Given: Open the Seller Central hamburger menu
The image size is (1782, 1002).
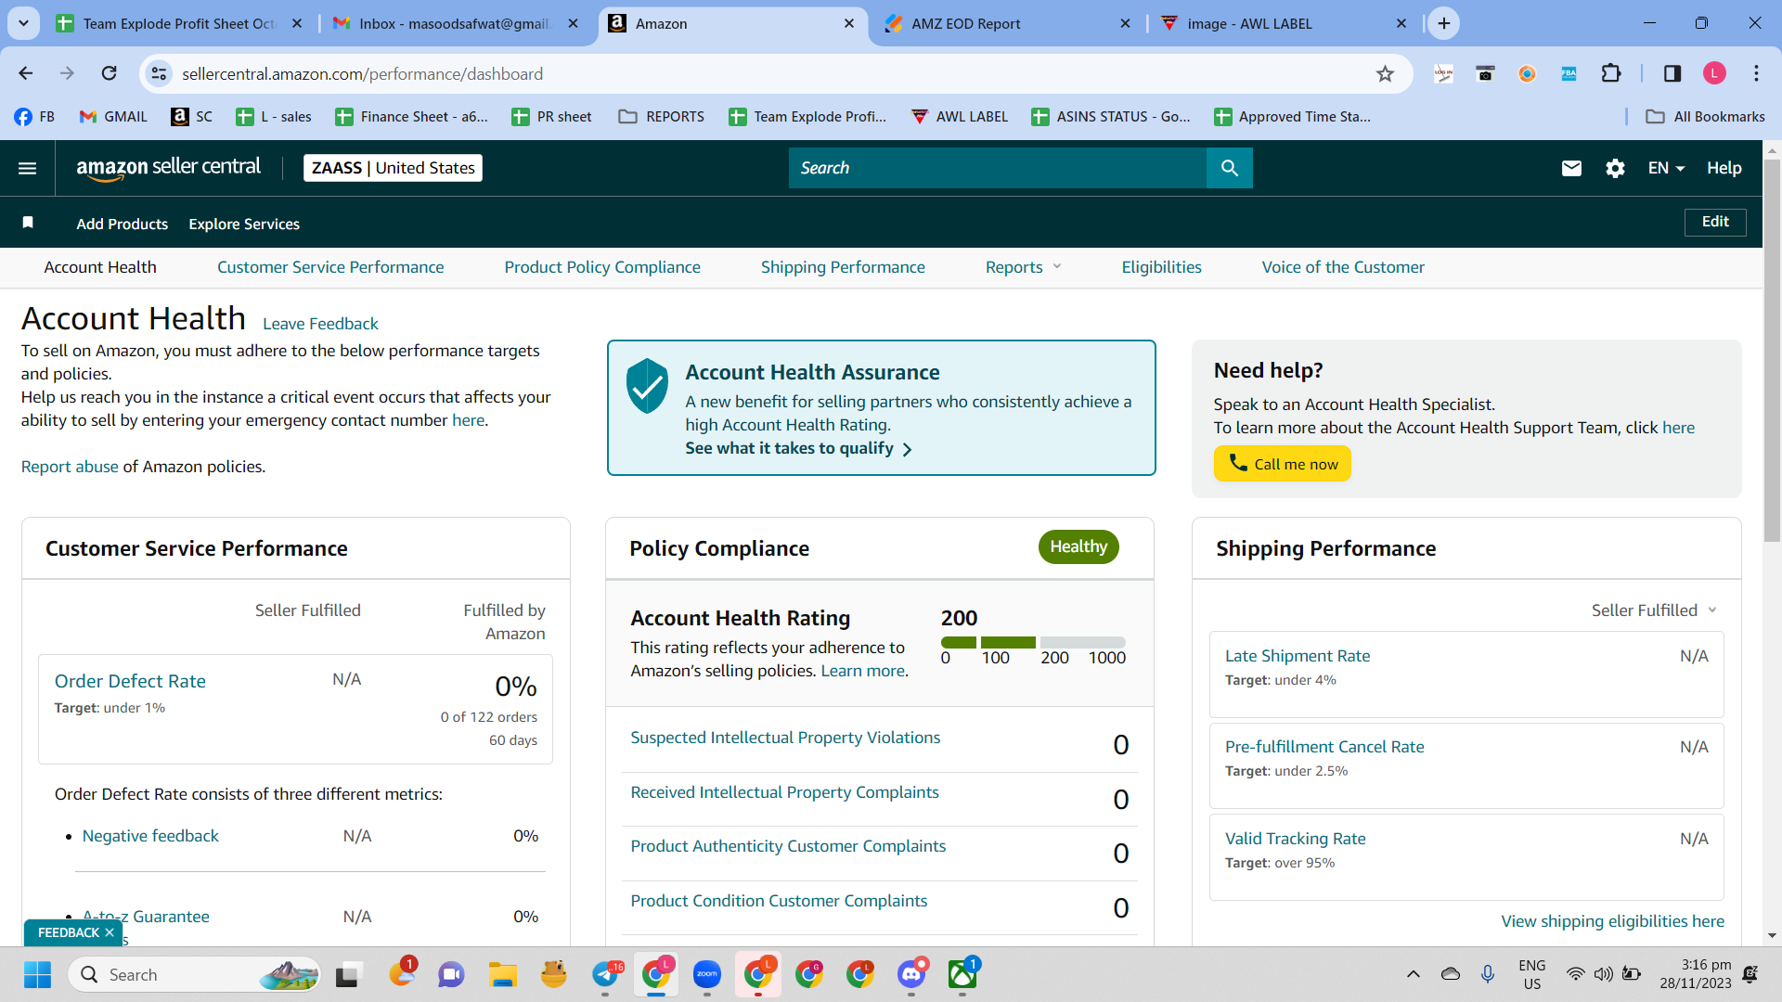Looking at the screenshot, I should point(28,168).
